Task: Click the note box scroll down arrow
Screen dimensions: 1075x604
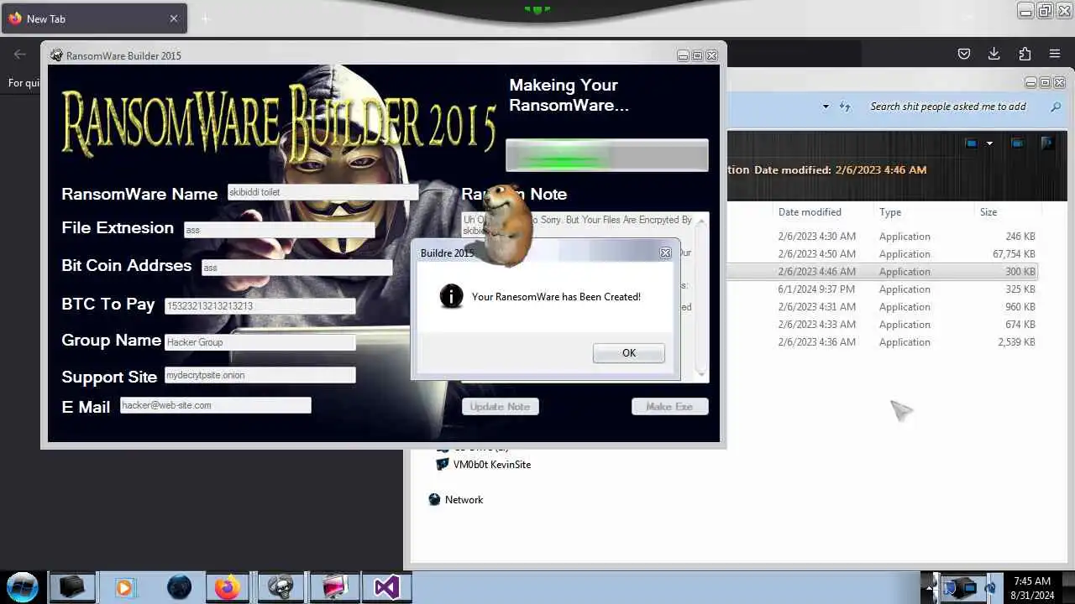Action: point(701,373)
